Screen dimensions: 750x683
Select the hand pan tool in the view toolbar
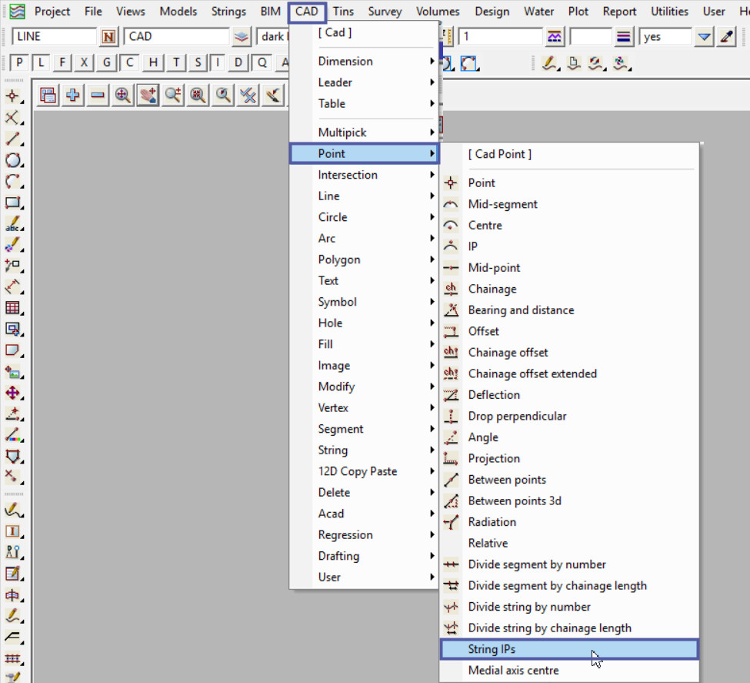click(x=148, y=95)
